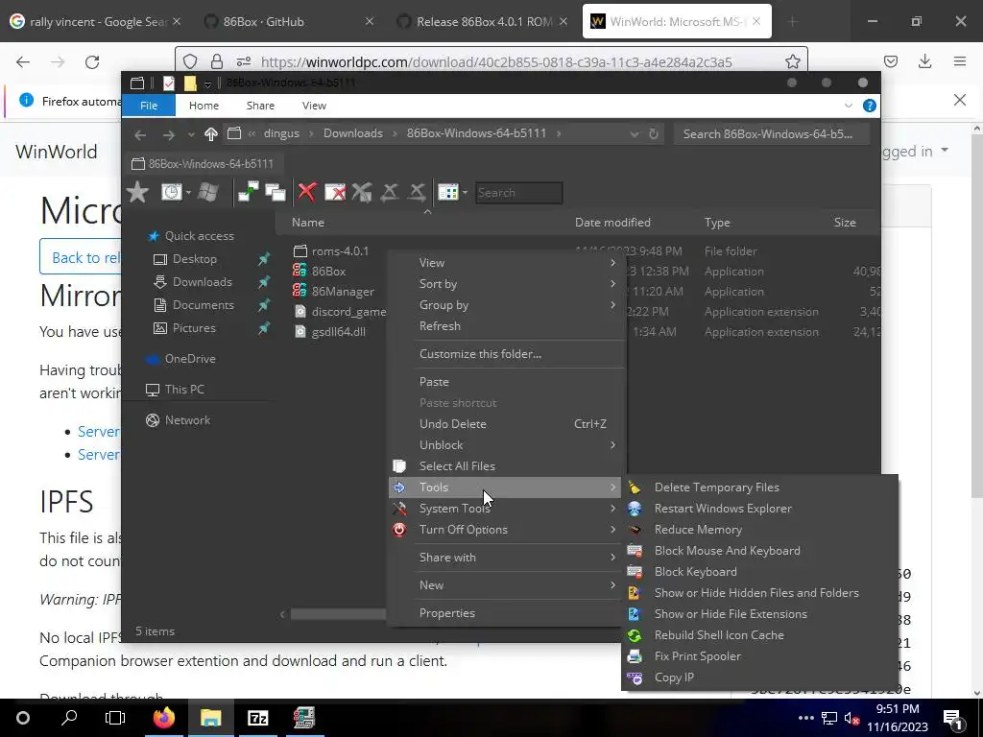The image size is (983, 737).
Task: Save to Pocket icon in Firefox
Action: [x=891, y=61]
